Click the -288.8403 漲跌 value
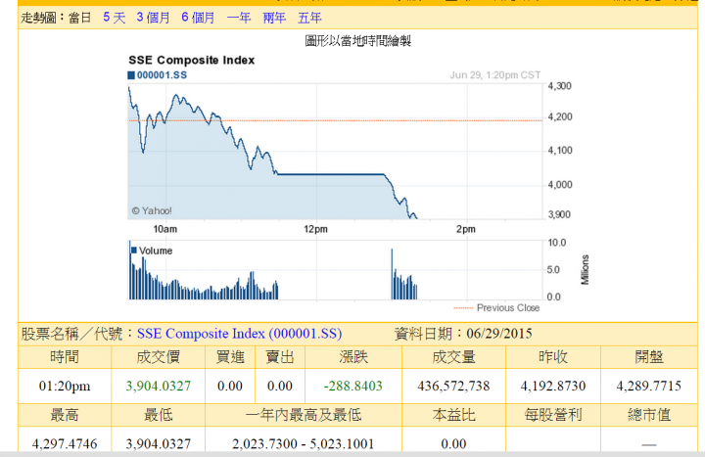The height and width of the screenshot is (457, 705). point(352,386)
